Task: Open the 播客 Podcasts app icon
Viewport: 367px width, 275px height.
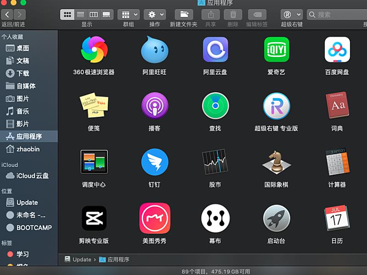Action: click(x=155, y=105)
